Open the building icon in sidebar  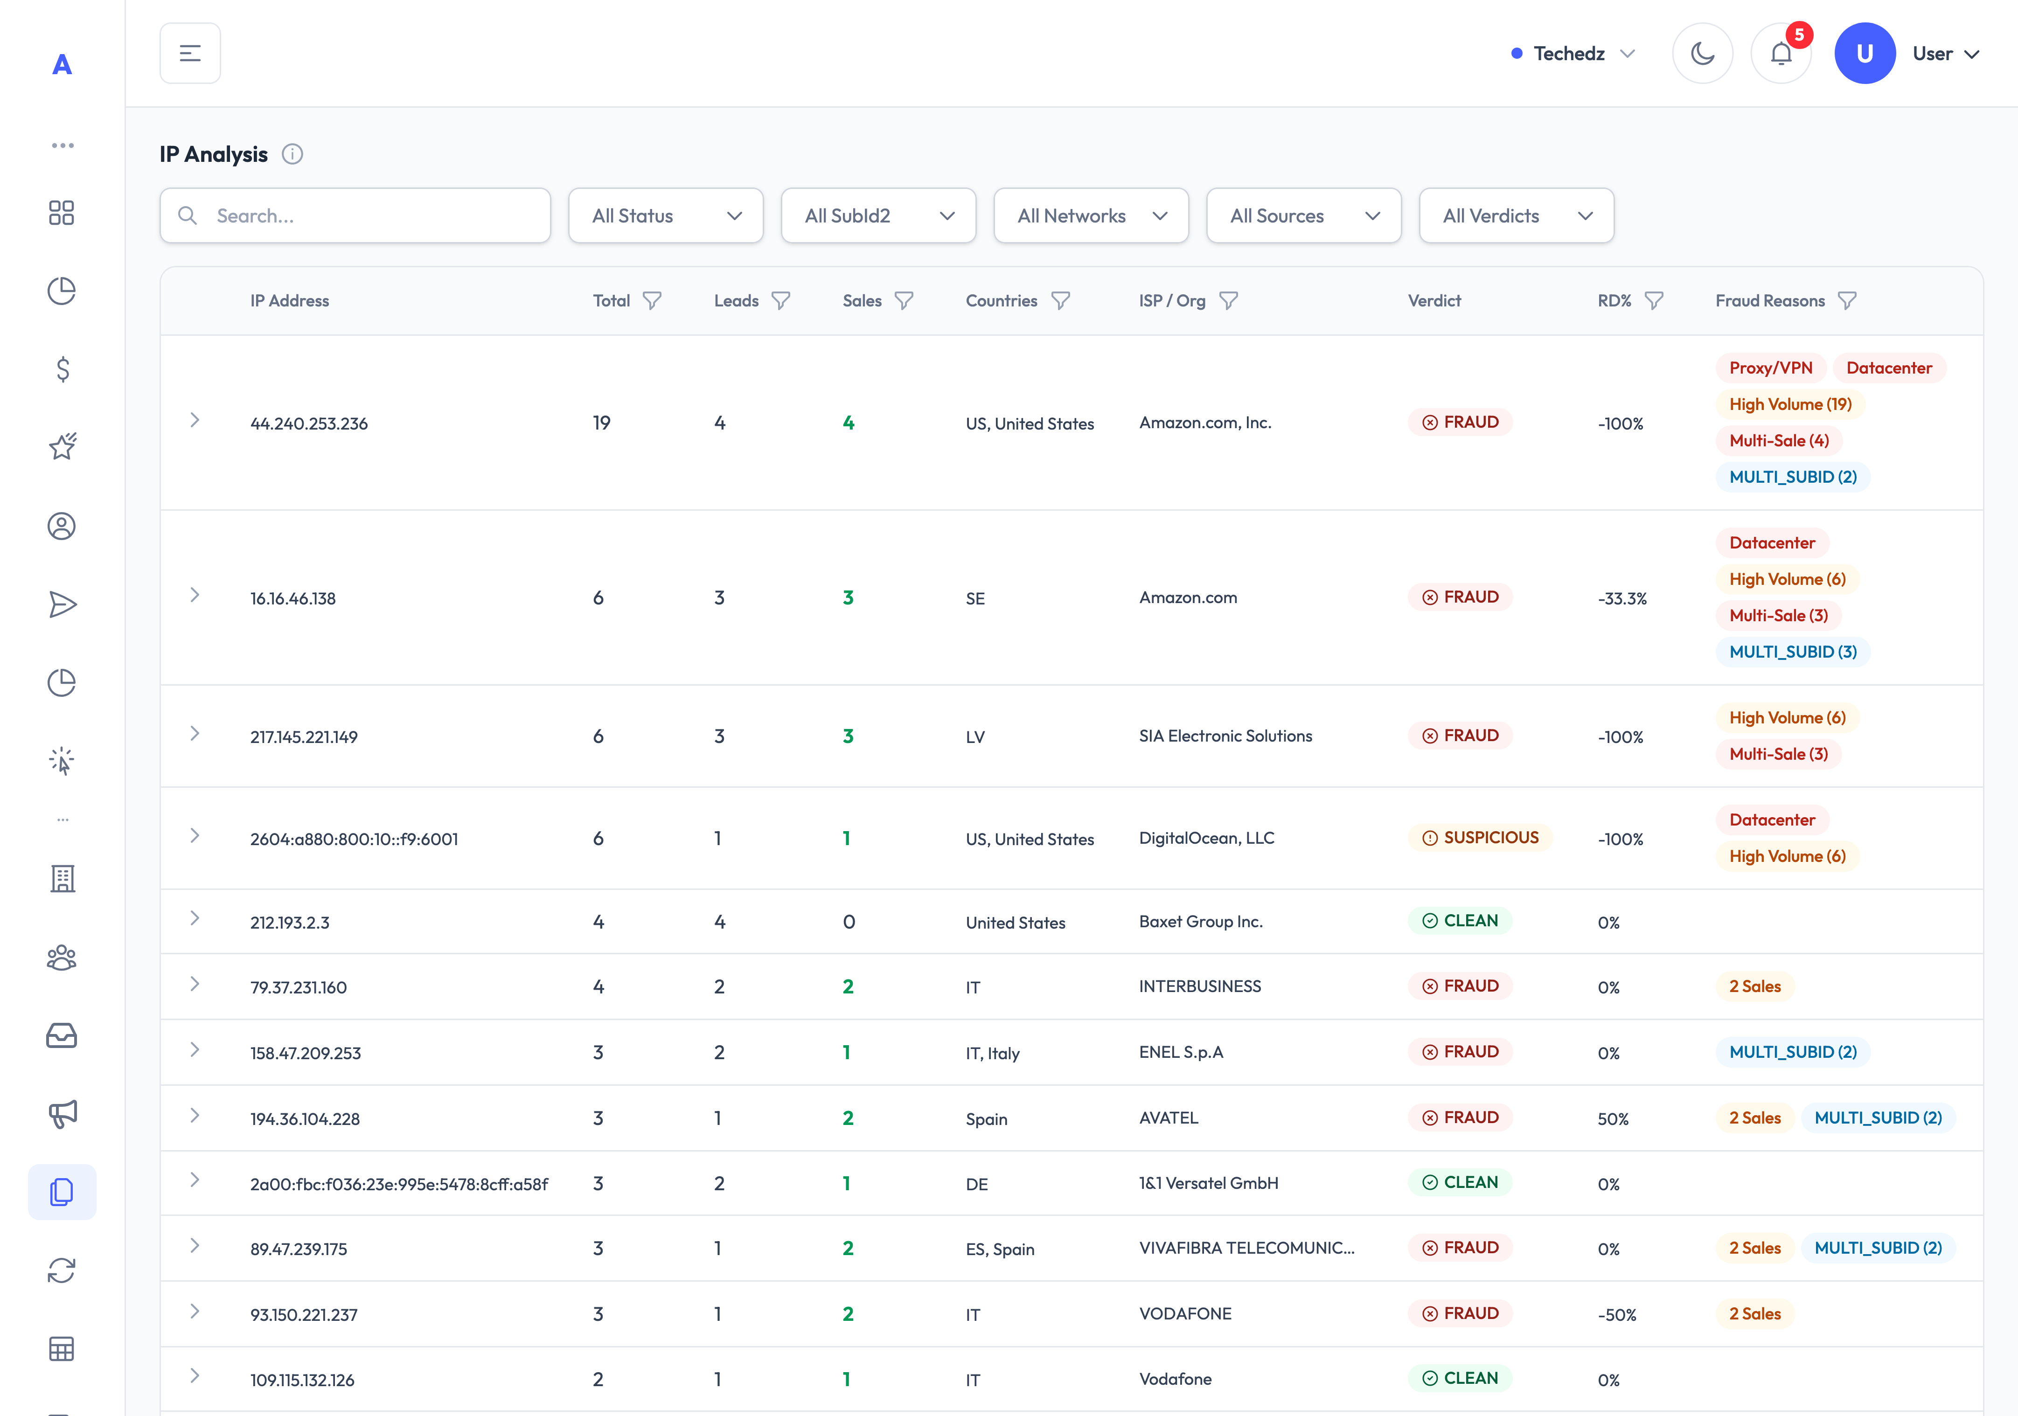click(62, 879)
